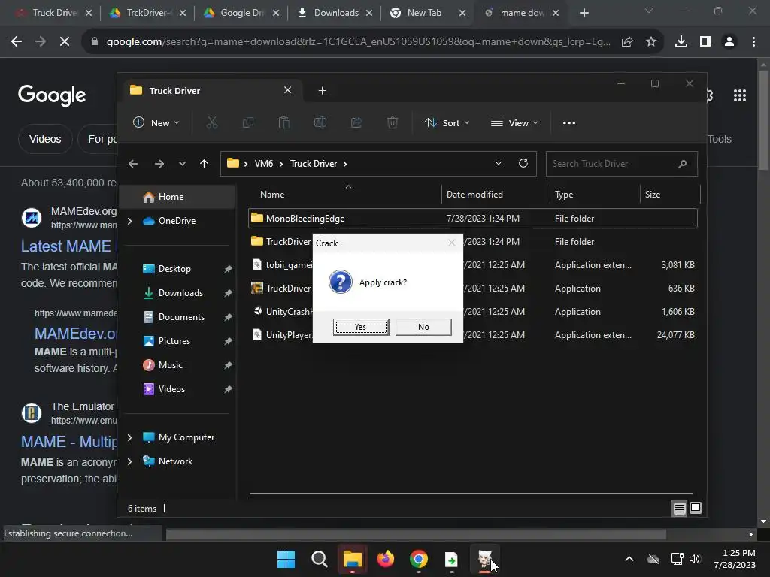Expand the OneDrive tree node

130,222
